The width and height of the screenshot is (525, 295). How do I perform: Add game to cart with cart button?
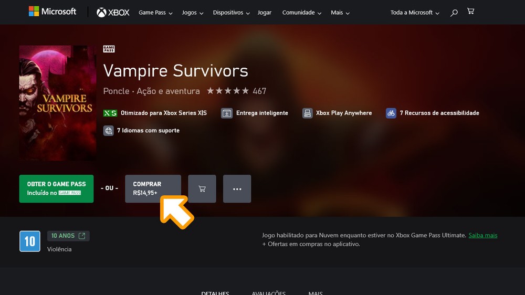[202, 189]
